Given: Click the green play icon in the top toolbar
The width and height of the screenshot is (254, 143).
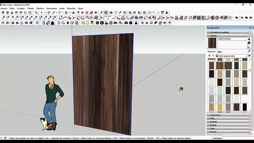Looking at the screenshot, I should pyautogui.click(x=167, y=13).
